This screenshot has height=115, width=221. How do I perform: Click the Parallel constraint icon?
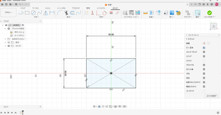(x=117, y=13)
